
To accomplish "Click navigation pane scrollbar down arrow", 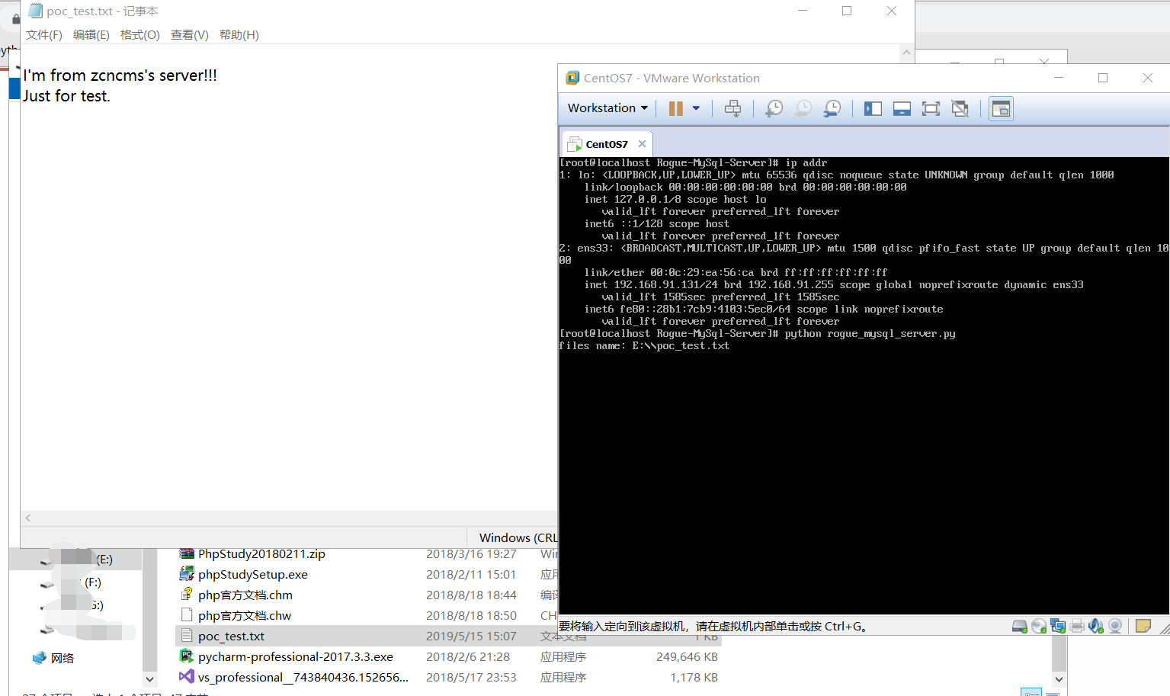I will (x=149, y=679).
